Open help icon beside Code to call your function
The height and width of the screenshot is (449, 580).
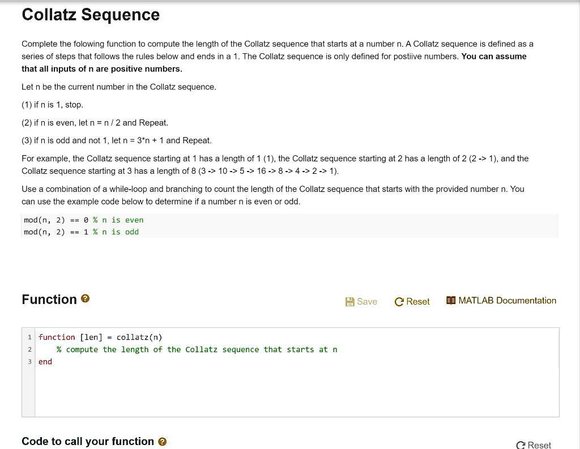(162, 441)
